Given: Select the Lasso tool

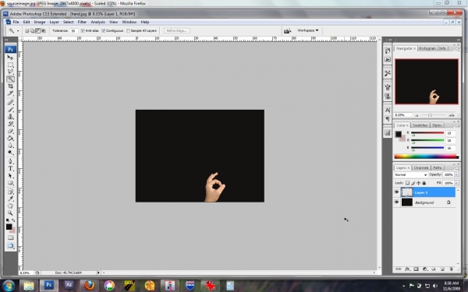Looking at the screenshot, I should tap(10, 72).
